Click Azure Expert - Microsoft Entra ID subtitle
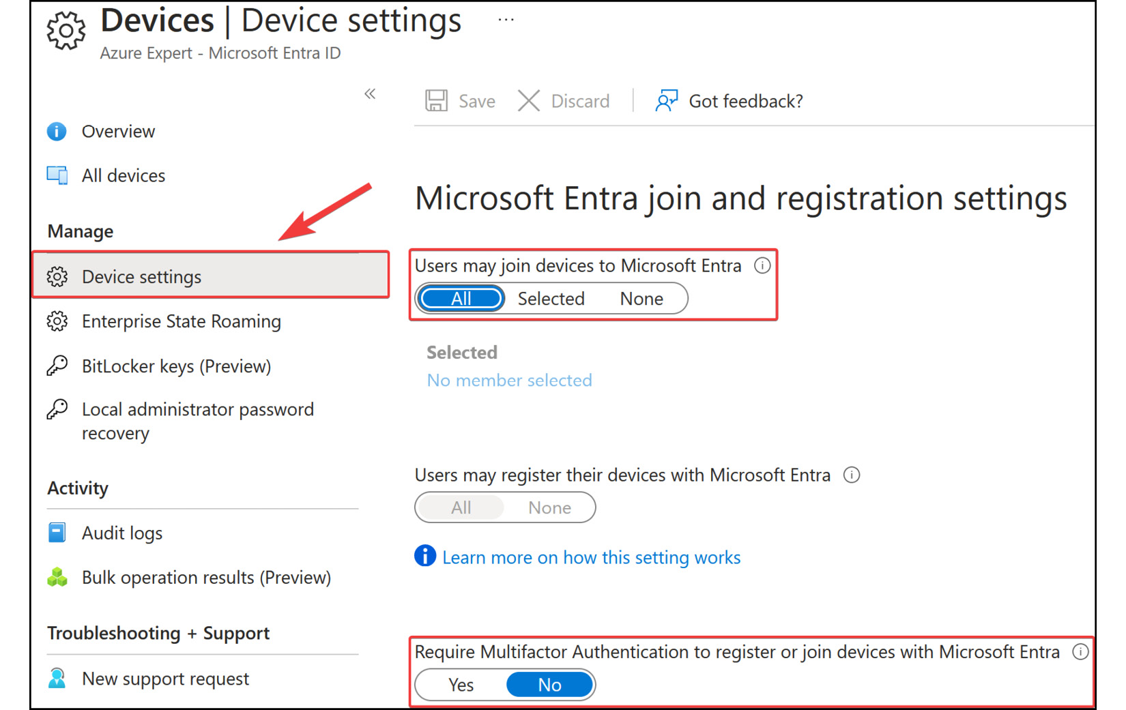Image resolution: width=1126 pixels, height=710 pixels. (220, 53)
